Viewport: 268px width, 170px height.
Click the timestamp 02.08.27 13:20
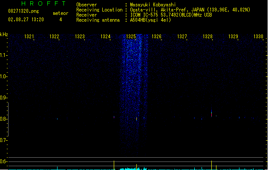click(x=26, y=20)
